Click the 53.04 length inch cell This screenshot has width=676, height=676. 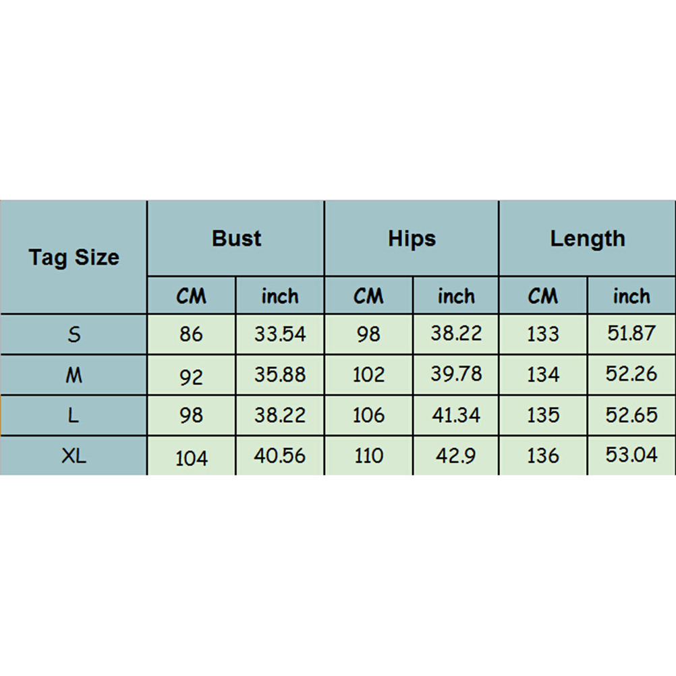[631, 455]
